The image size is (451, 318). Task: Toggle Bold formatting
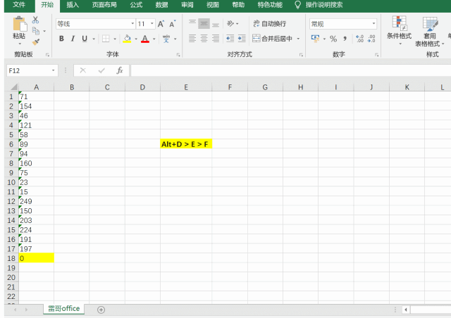pos(61,39)
